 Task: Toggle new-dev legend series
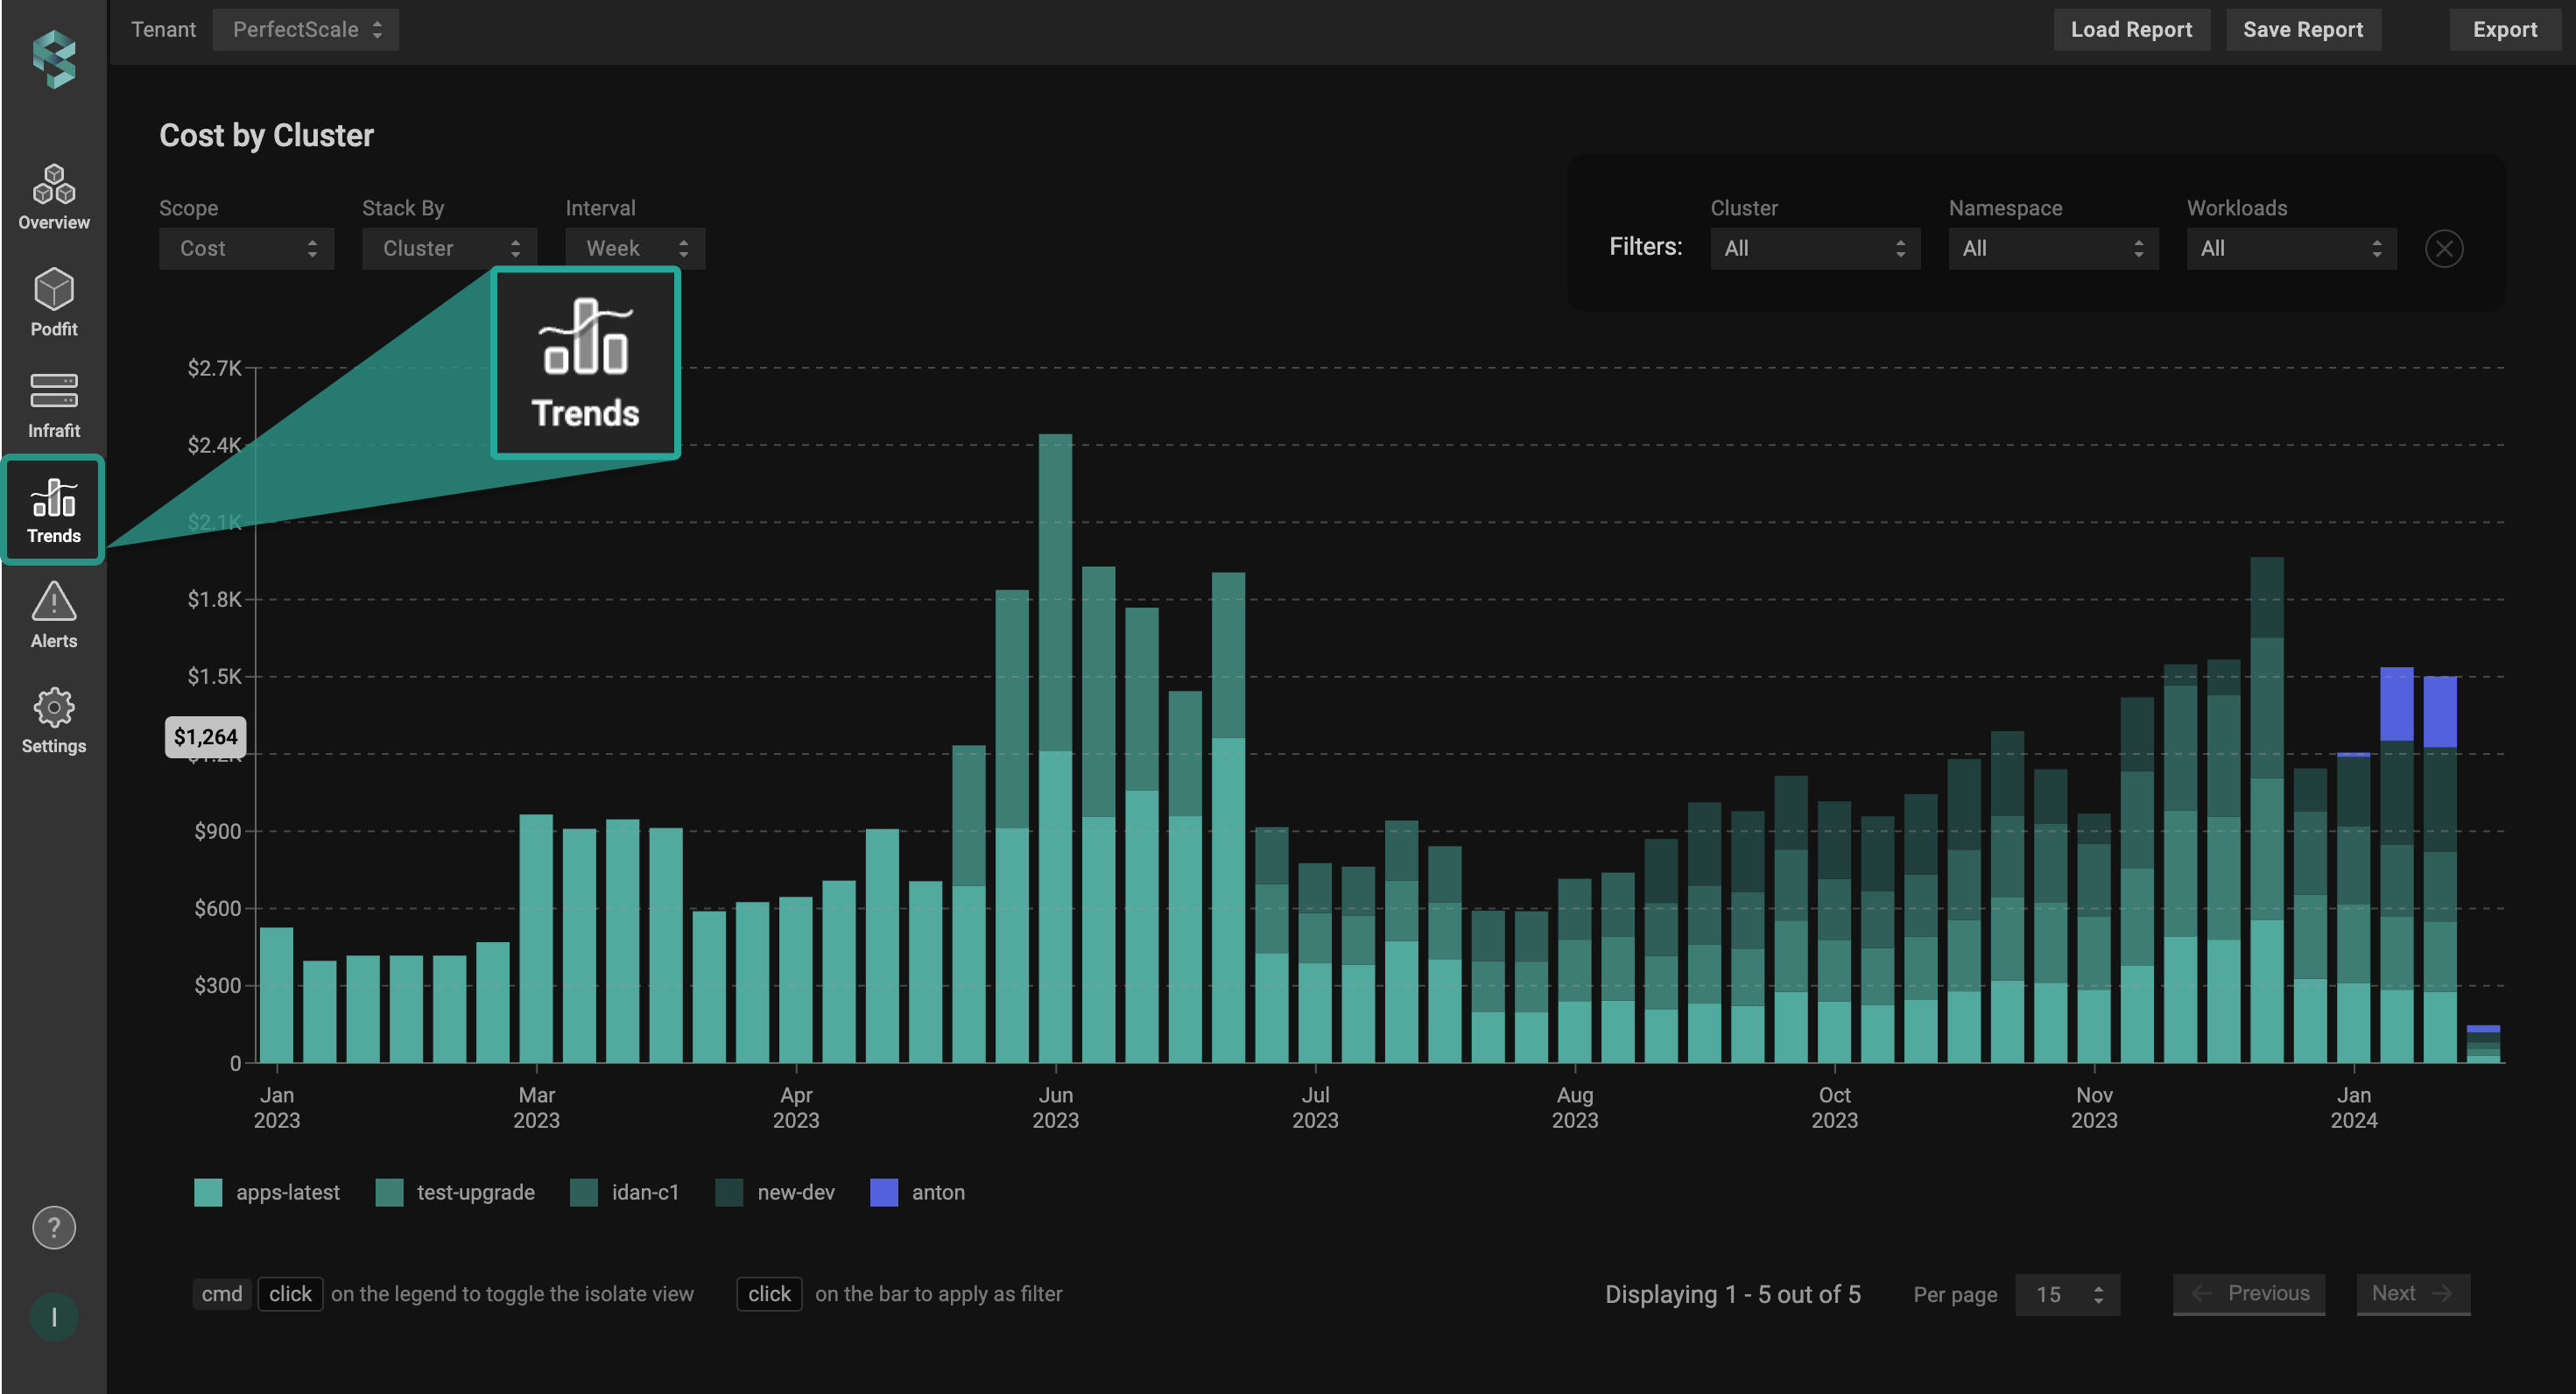(795, 1192)
